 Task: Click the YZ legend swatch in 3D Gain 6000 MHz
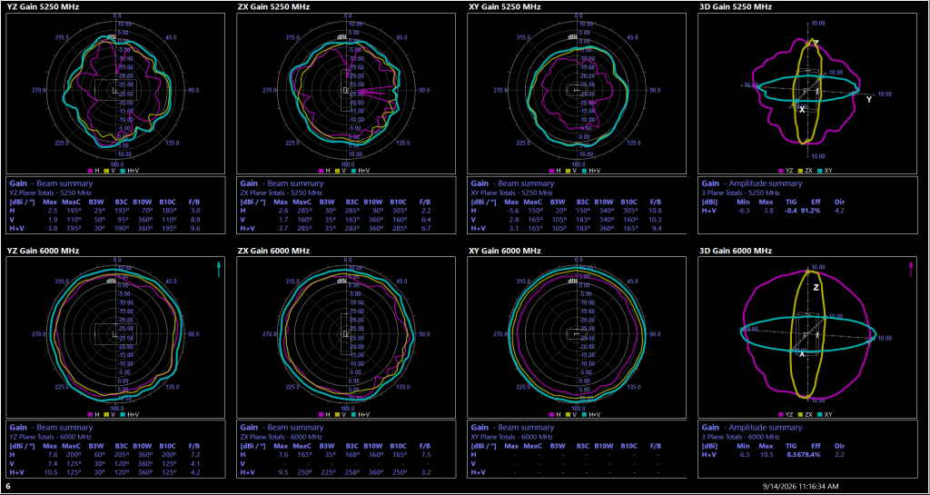780,414
